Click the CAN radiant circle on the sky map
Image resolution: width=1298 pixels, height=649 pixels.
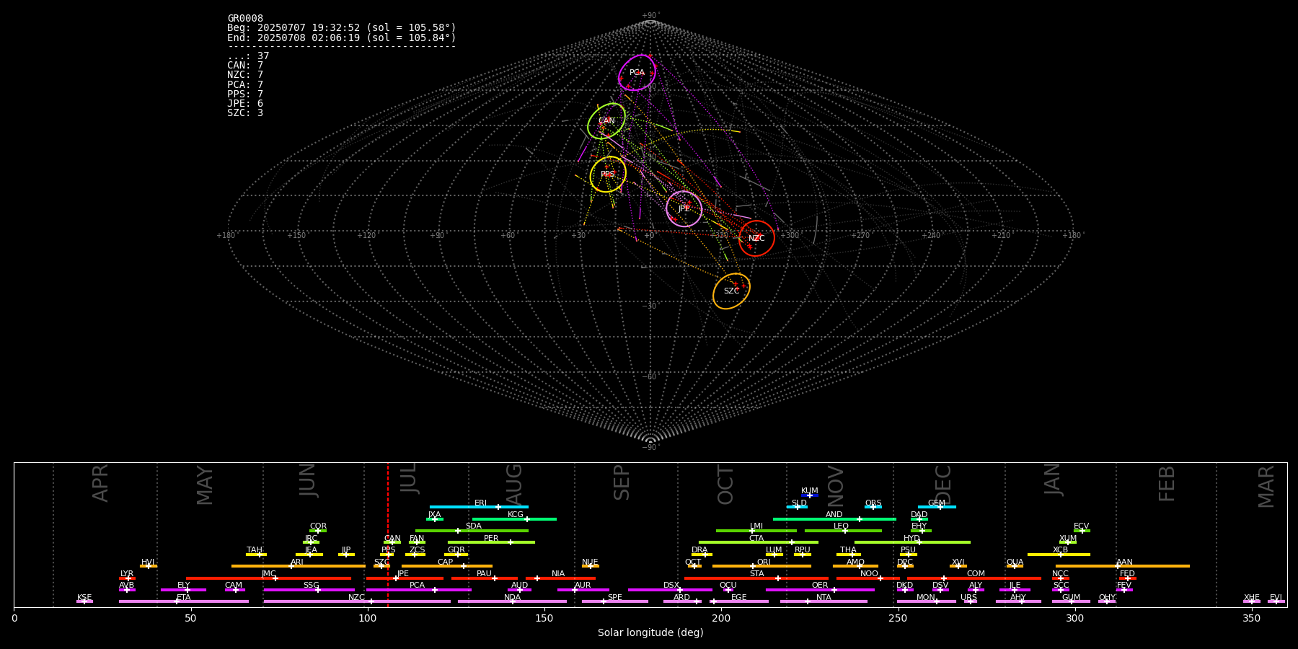606,120
